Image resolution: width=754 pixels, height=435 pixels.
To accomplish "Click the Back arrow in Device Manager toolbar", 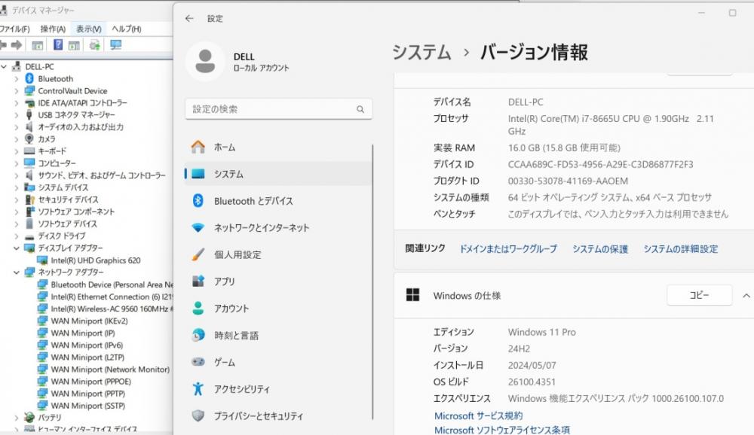I will 3,45.
